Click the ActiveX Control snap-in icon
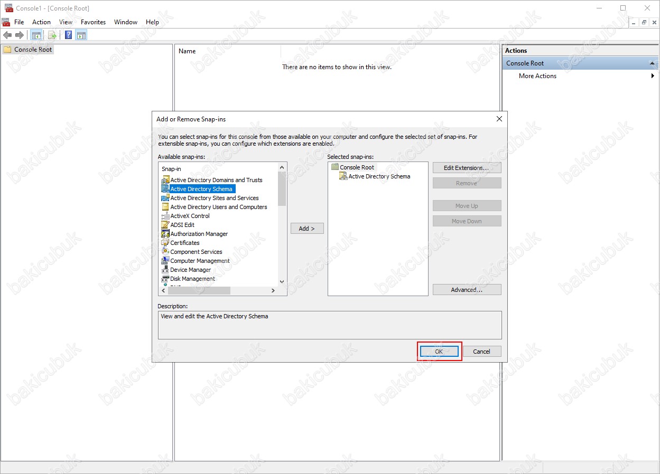The image size is (660, 474). (x=165, y=216)
